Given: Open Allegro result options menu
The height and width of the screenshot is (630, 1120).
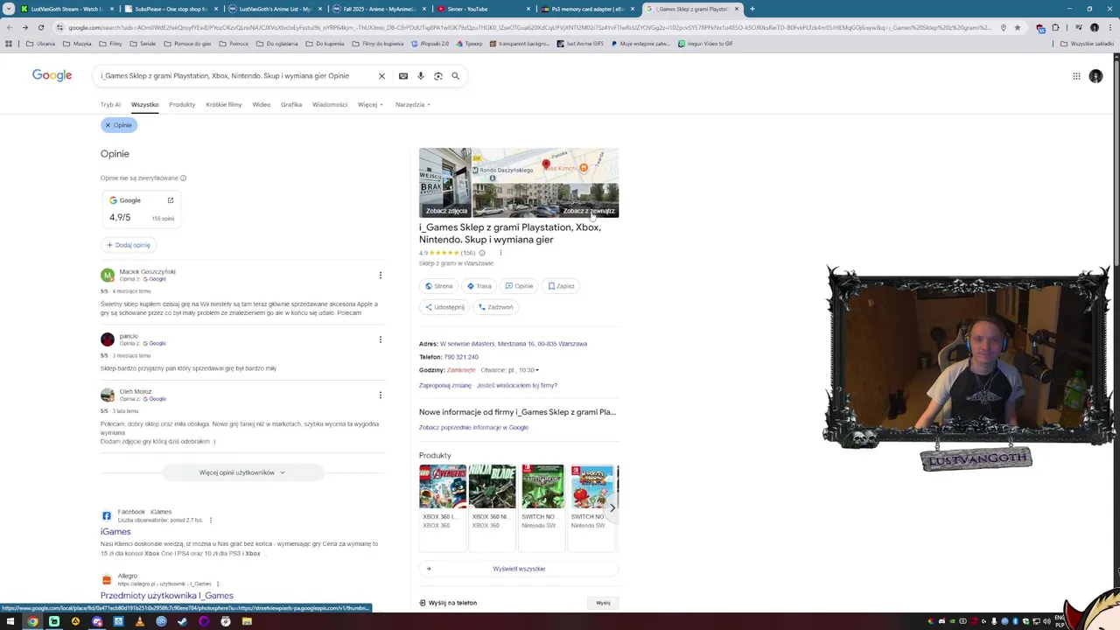Looking at the screenshot, I should point(218,584).
